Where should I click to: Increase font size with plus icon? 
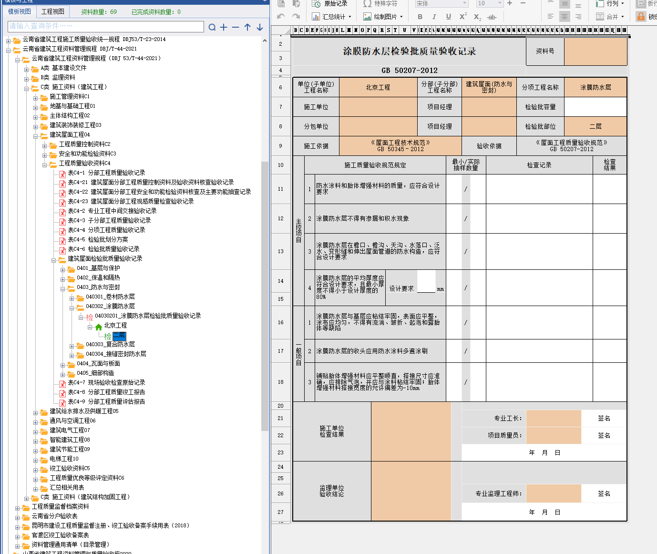[510, 3]
